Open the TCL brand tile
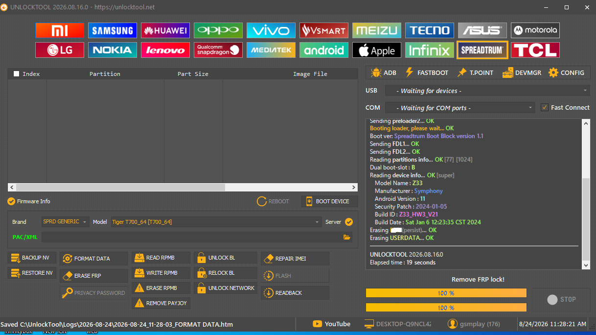The image size is (596, 335). click(535, 50)
